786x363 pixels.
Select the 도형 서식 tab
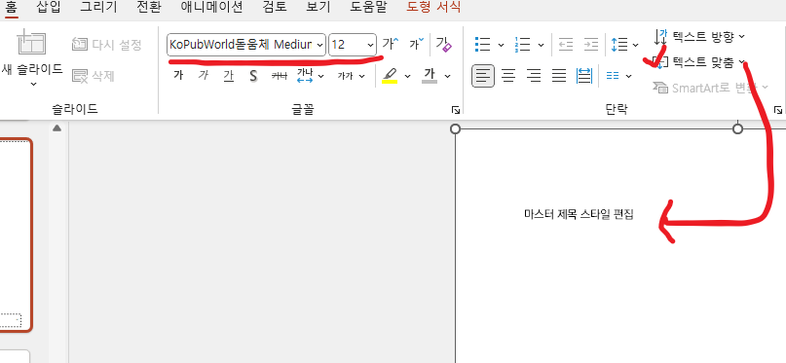click(433, 7)
